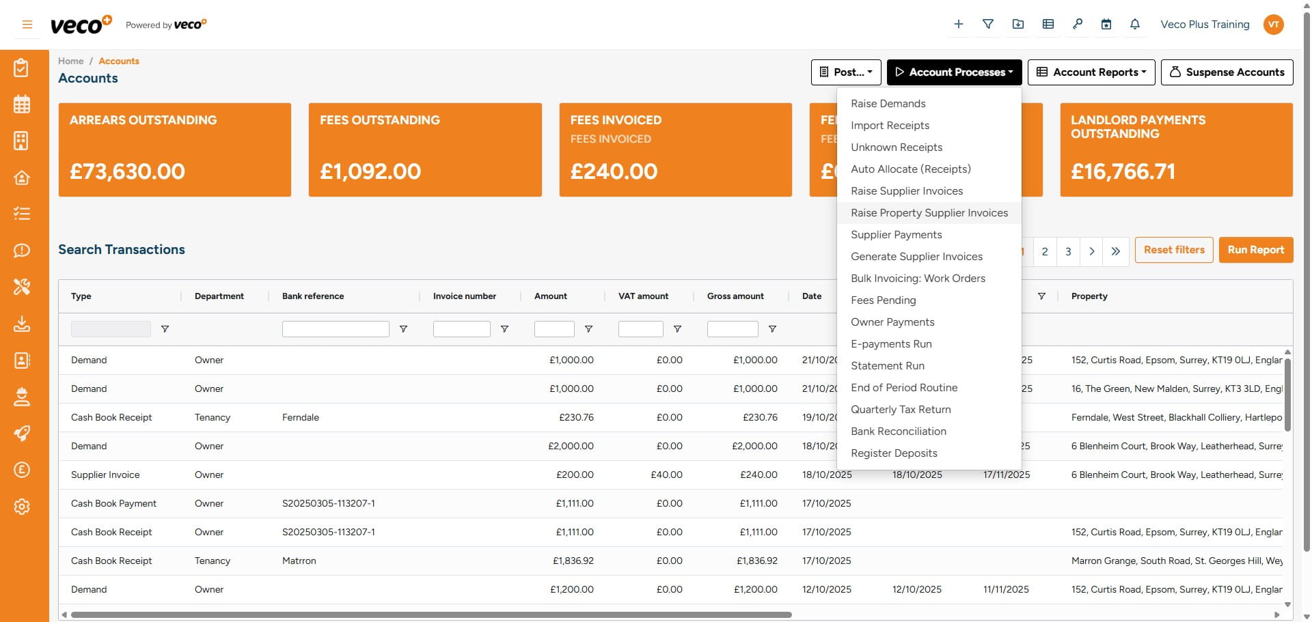Expand the Account Reports dropdown
The width and height of the screenshot is (1312, 622).
[x=1091, y=72]
